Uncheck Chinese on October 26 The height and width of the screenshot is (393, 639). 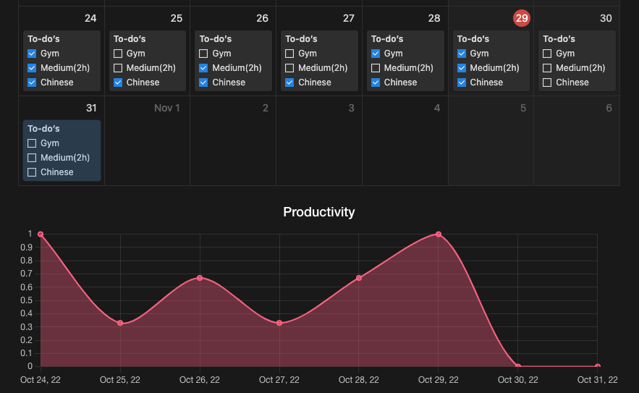[203, 83]
